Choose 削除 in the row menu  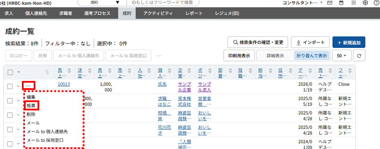click(31, 114)
